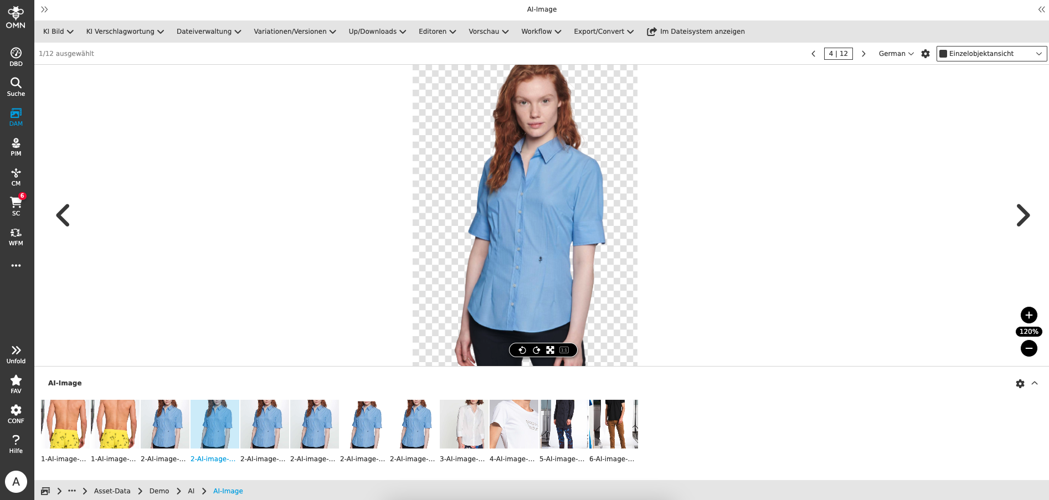Select the first yellow shorts thumbnail 1-AI-image
1049x500 pixels.
pyautogui.click(x=64, y=424)
